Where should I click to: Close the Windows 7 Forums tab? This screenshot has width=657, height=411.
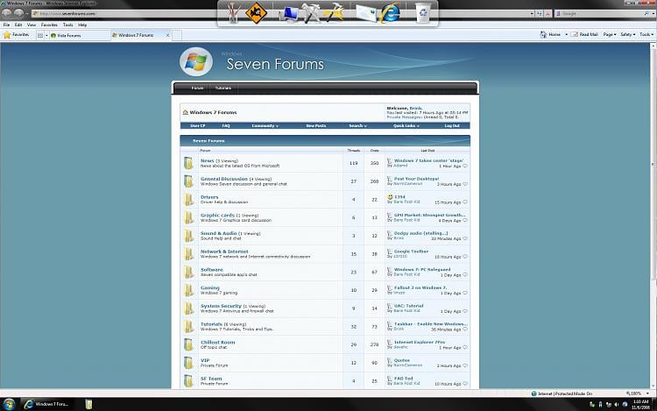click(168, 35)
